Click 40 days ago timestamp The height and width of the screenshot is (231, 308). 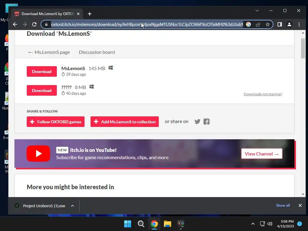click(74, 93)
